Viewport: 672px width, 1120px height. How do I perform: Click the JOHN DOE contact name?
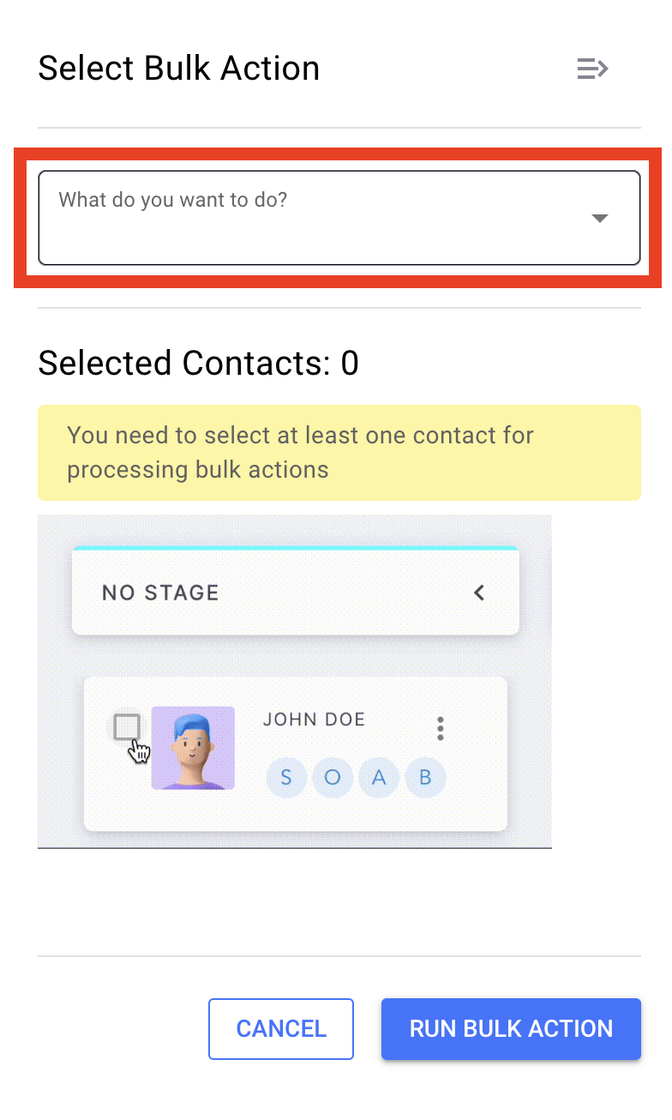(314, 719)
